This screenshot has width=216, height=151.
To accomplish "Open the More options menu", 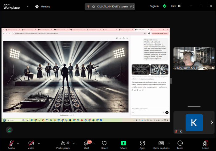I will click(180, 144).
